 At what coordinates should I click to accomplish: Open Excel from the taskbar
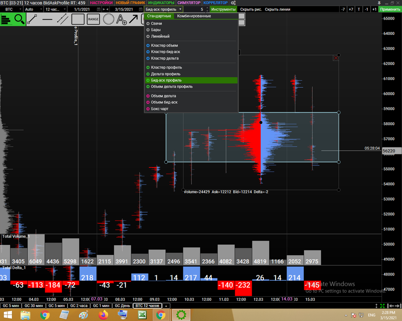pos(142,315)
